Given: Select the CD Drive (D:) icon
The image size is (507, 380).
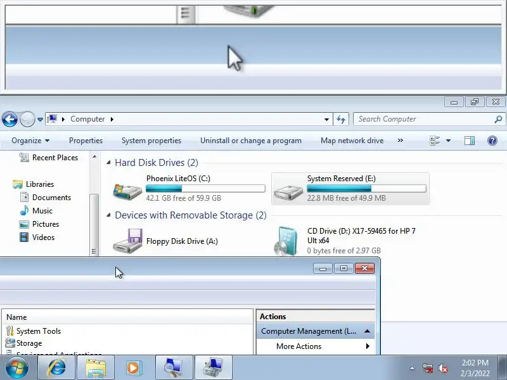Looking at the screenshot, I should click(x=286, y=241).
